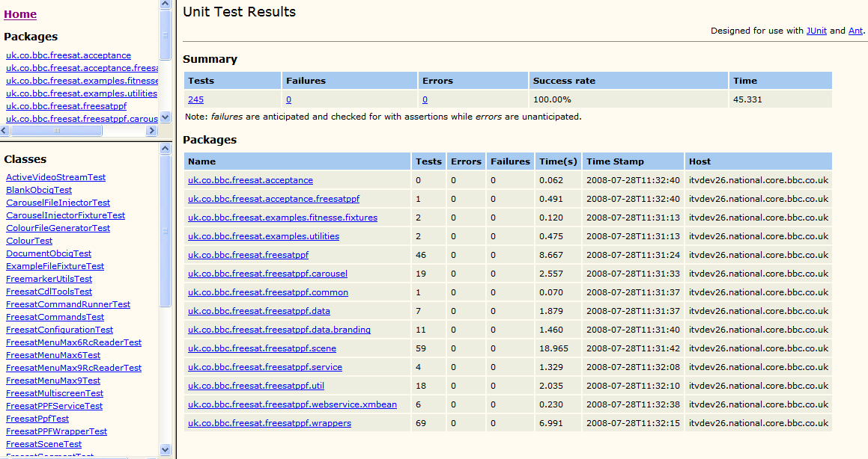
Task: Open uk.co.bbc.freesat.freesatppf.scene package in table
Action: pos(261,348)
